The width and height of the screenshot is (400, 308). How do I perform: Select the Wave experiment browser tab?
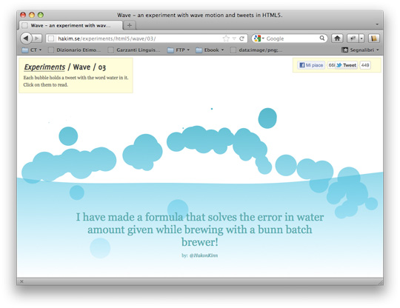coord(70,25)
